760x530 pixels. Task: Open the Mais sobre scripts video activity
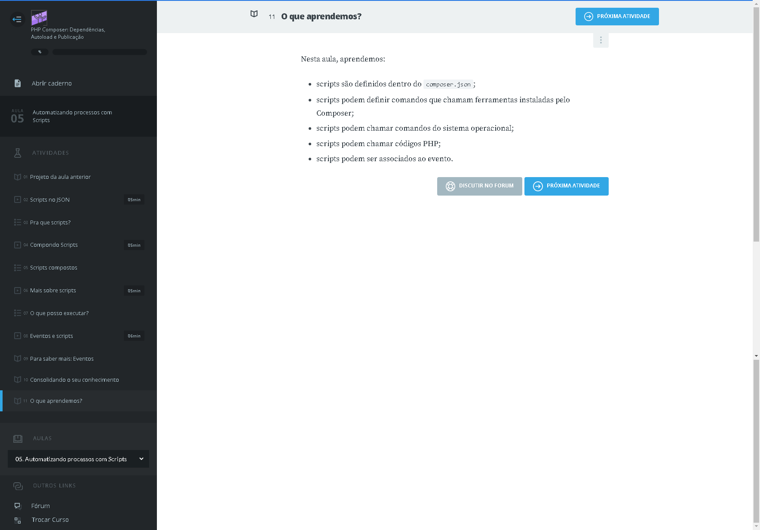coord(53,291)
